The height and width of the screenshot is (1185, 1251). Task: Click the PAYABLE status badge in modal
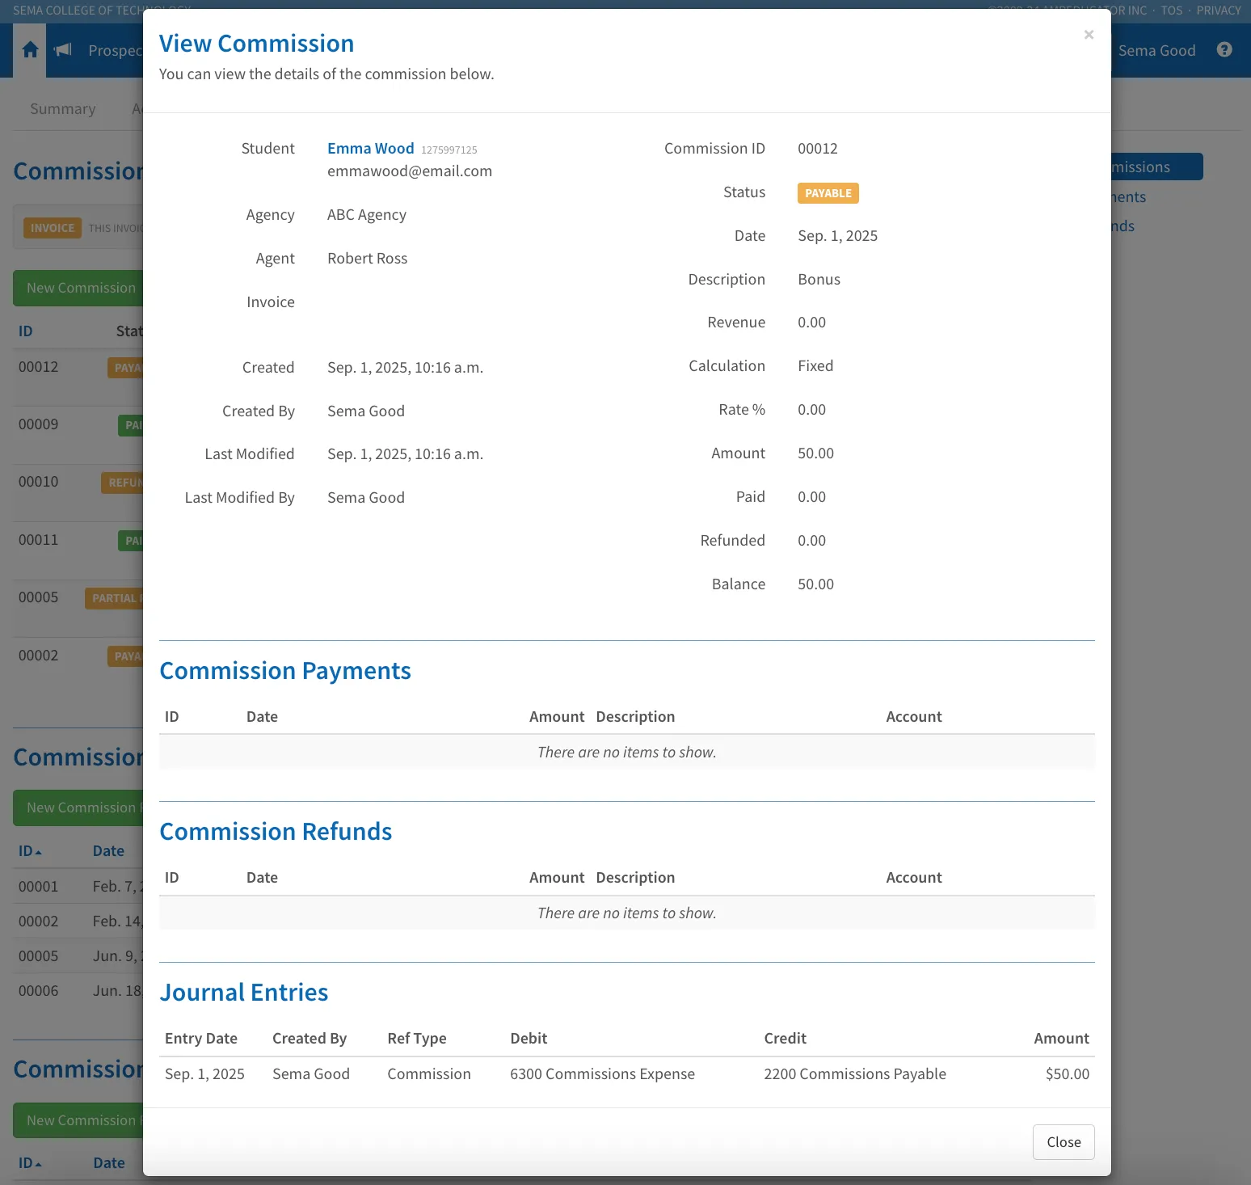pos(828,193)
